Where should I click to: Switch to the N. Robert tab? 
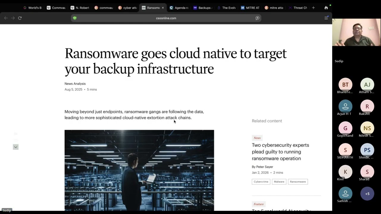tap(80, 8)
